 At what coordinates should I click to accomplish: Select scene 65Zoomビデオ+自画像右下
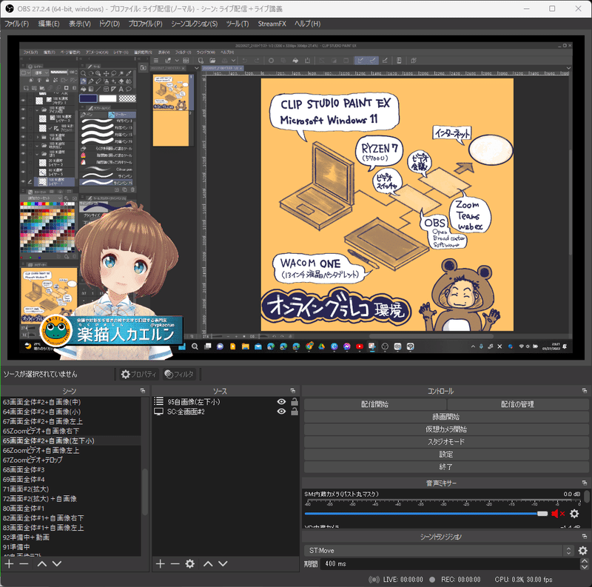click(41, 431)
